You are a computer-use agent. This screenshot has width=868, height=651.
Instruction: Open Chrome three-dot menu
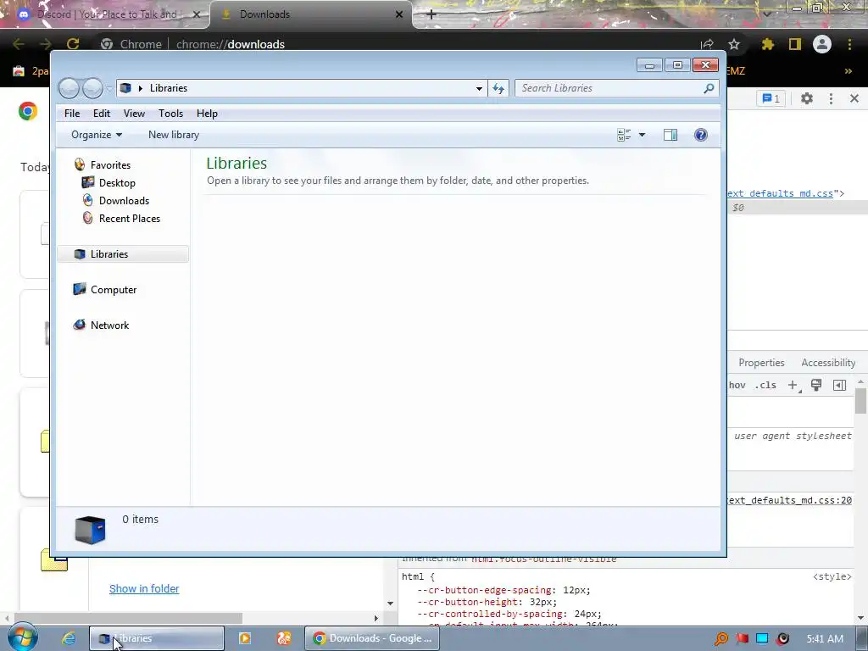(x=849, y=44)
